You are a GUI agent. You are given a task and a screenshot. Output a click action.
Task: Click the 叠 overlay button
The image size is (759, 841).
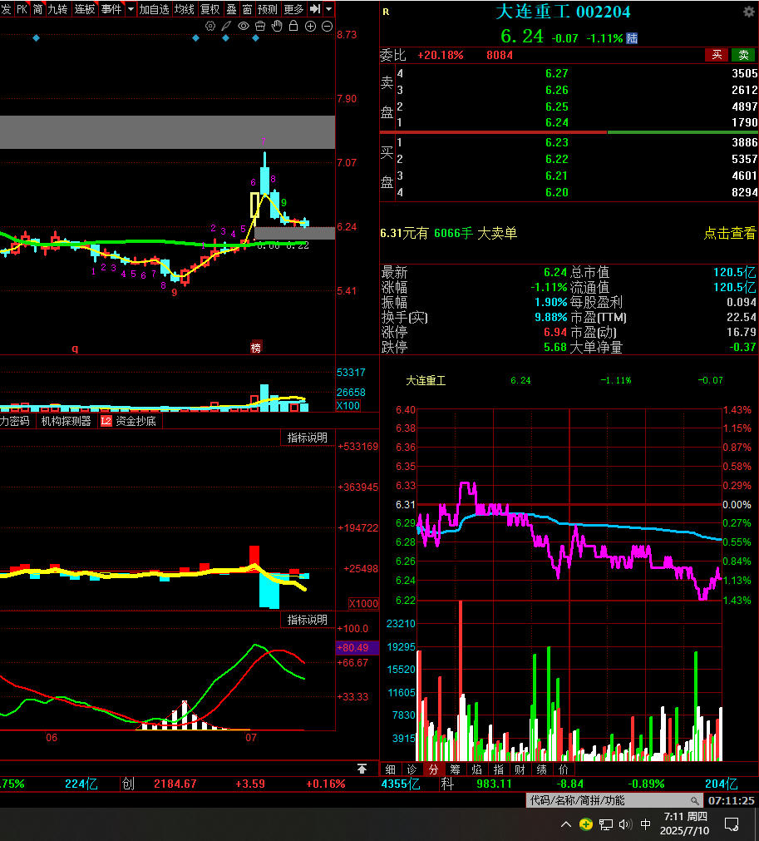(x=232, y=9)
